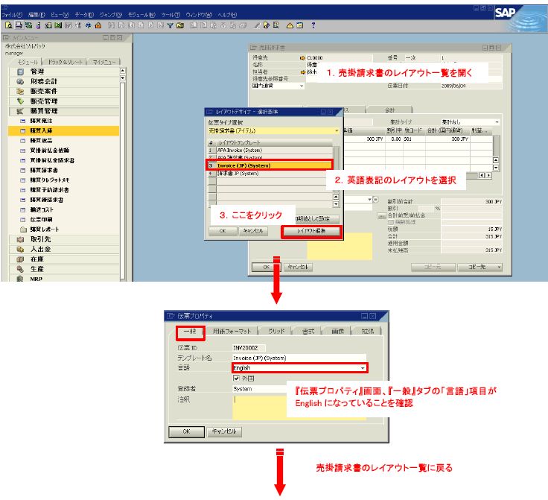The image size is (548, 500).
Task: Switch to the グリッド tab
Action: point(276,331)
